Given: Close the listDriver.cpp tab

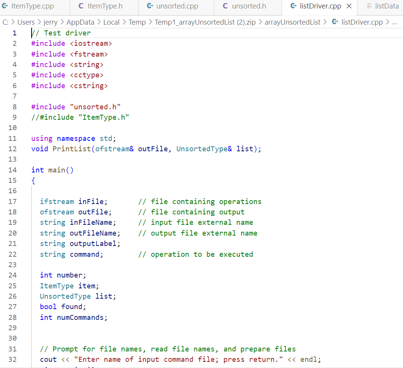Looking at the screenshot, I should point(349,6).
